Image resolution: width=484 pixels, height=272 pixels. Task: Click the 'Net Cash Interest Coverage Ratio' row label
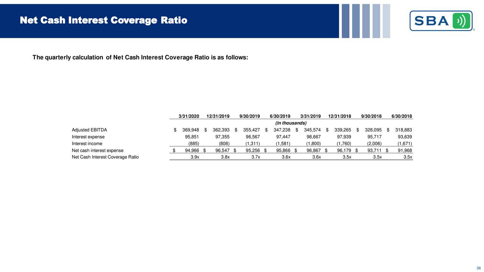pos(105,157)
